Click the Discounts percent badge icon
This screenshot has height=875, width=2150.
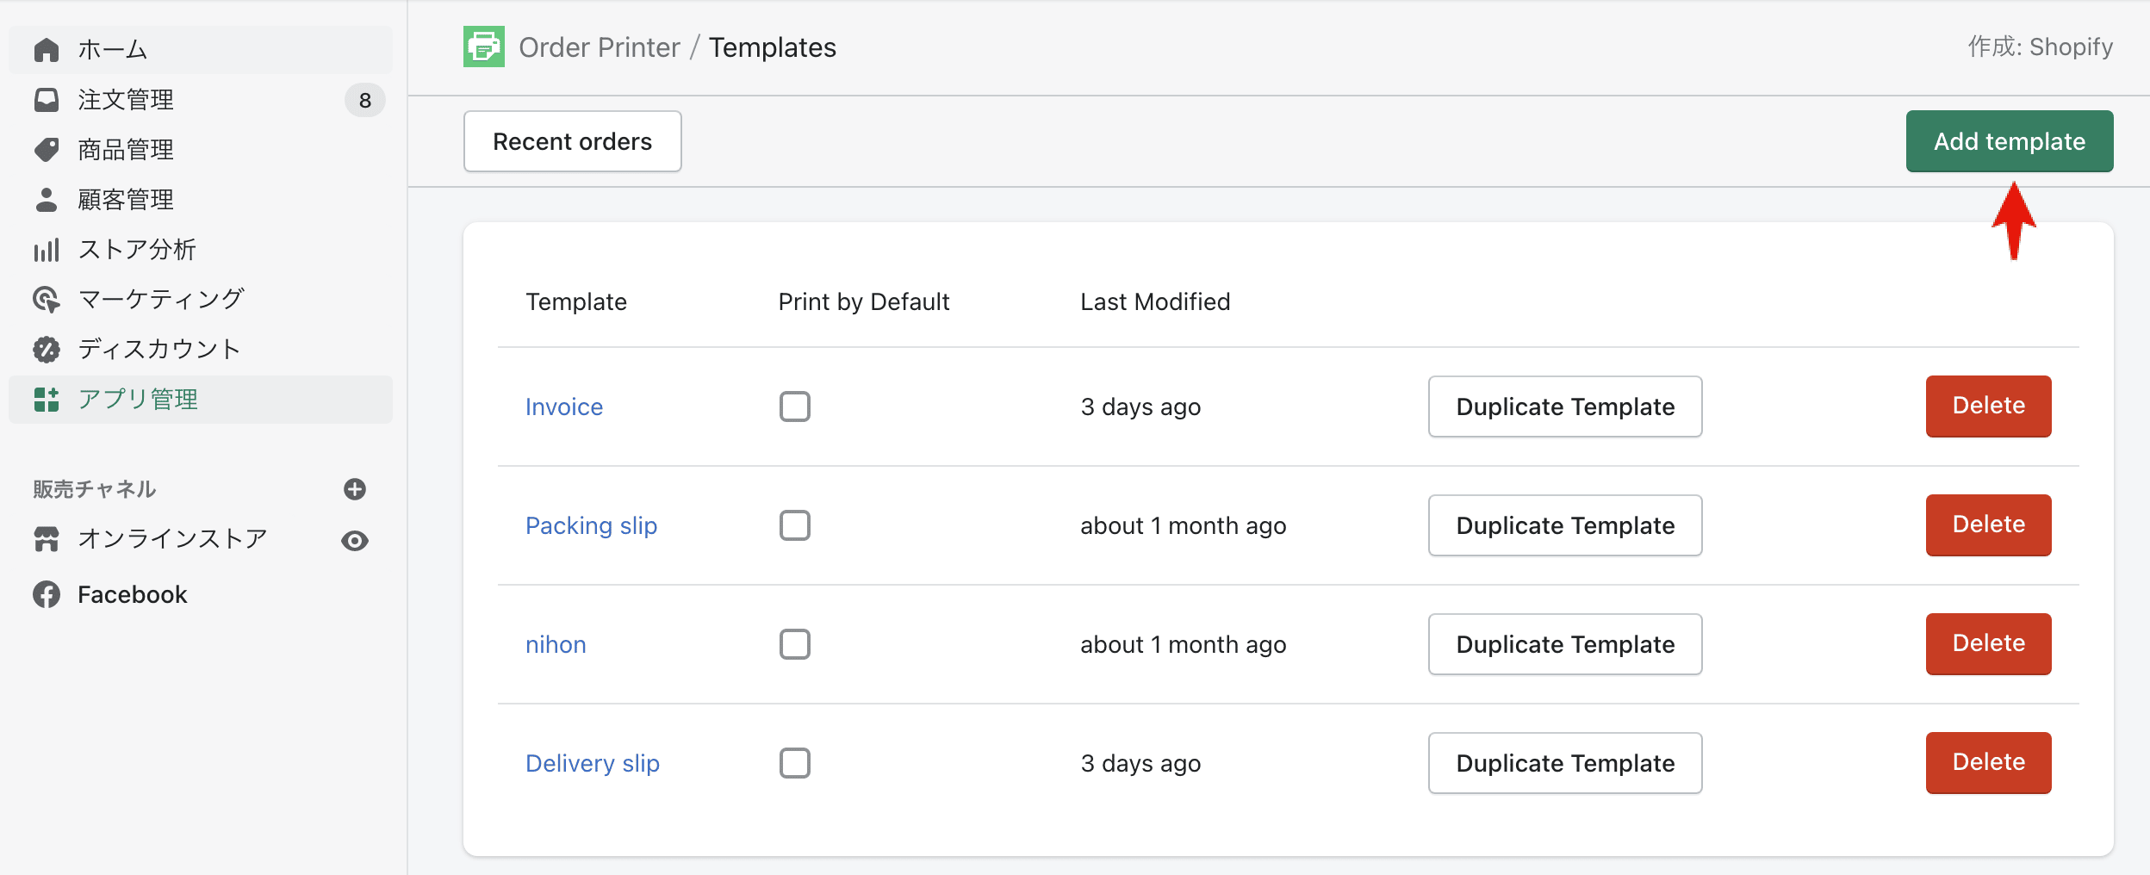[x=47, y=350]
